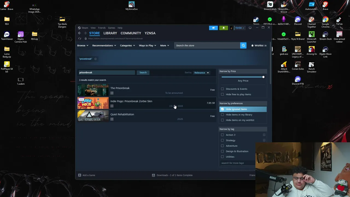The image size is (350, 197).
Task: Open Discord PTB desktop shortcut
Action: pos(298,81)
